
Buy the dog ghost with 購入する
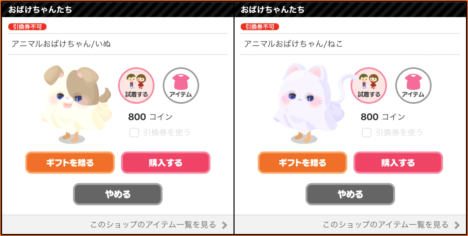coord(165,163)
